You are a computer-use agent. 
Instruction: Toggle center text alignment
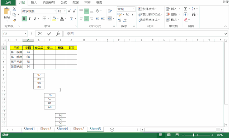tap(86, 19)
